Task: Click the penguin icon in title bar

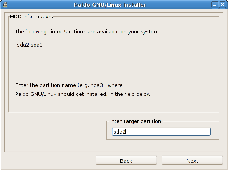Action: click(x=5, y=5)
